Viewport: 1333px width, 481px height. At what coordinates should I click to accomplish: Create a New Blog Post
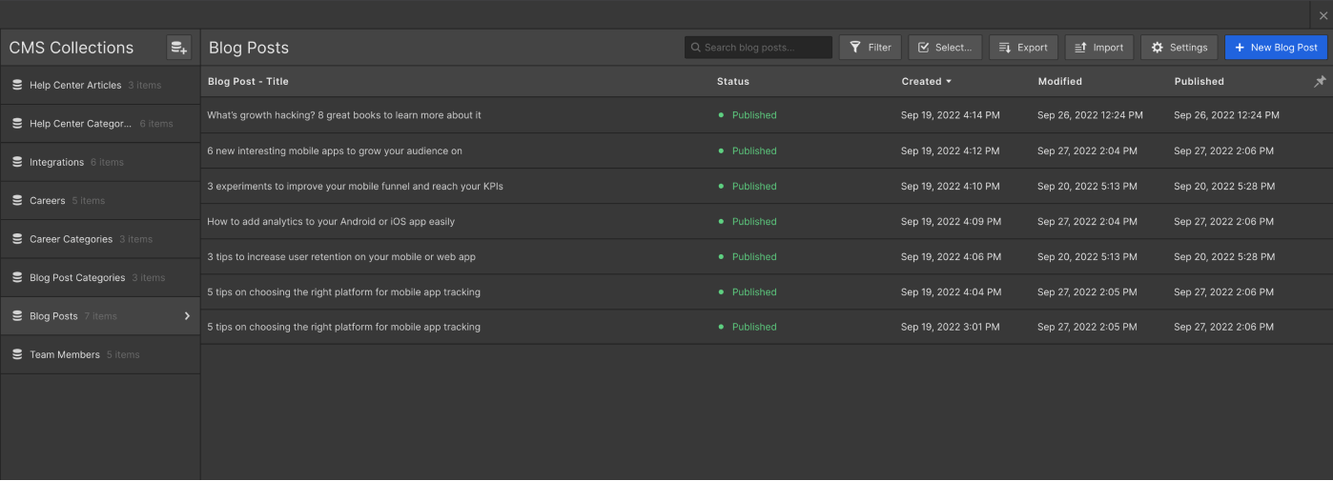(1275, 48)
